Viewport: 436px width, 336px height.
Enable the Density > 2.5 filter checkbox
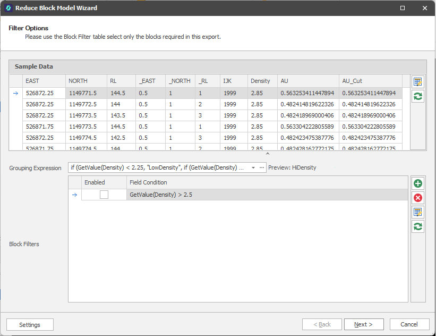[104, 195]
